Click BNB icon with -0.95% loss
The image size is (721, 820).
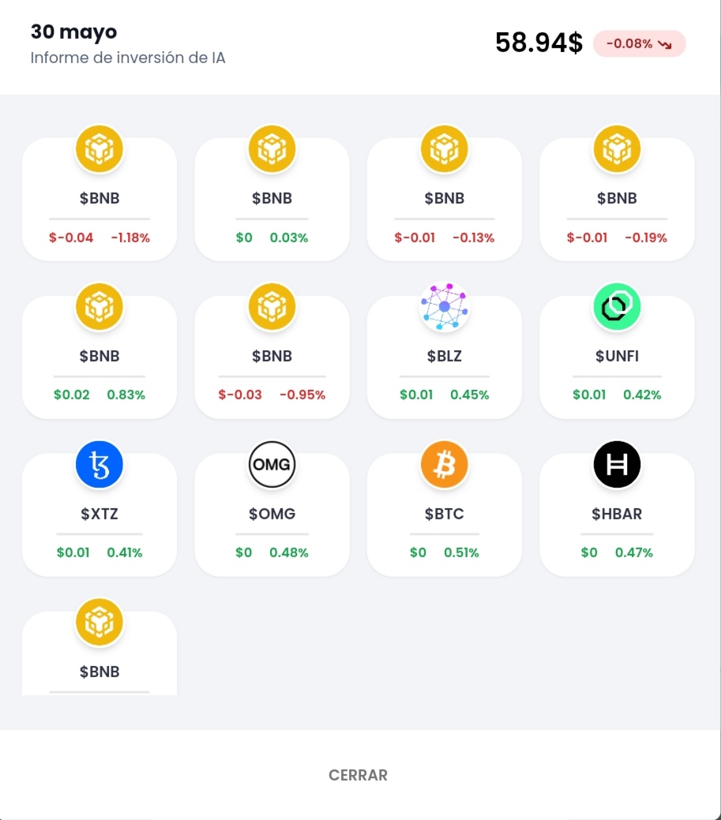[272, 306]
